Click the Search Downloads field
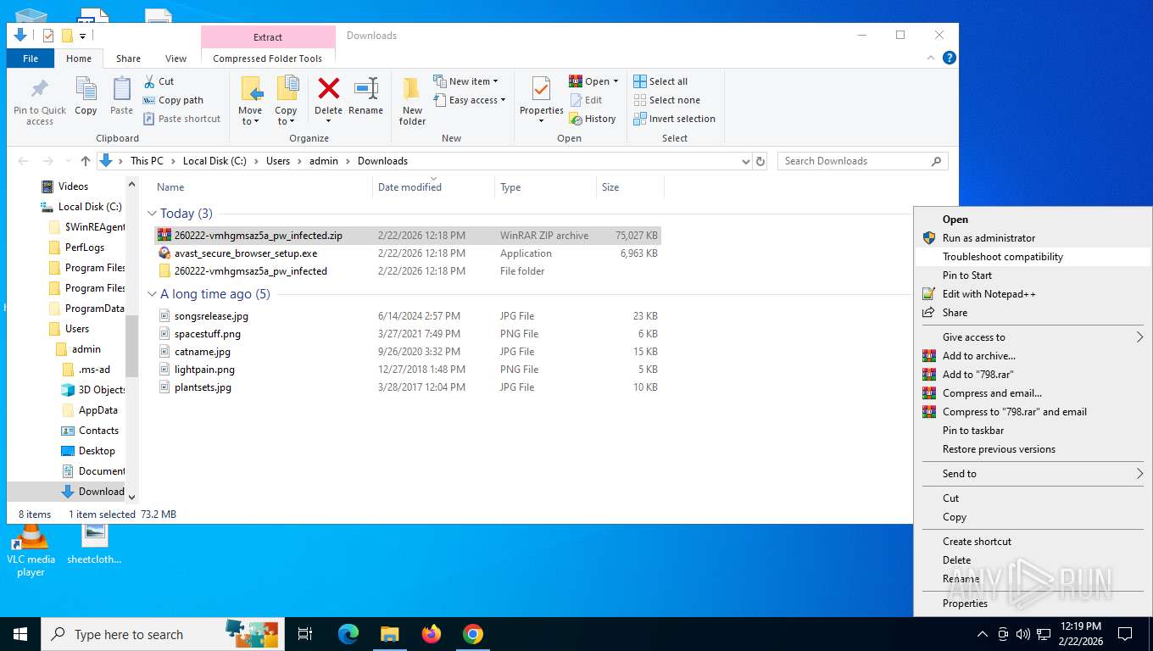 862,161
